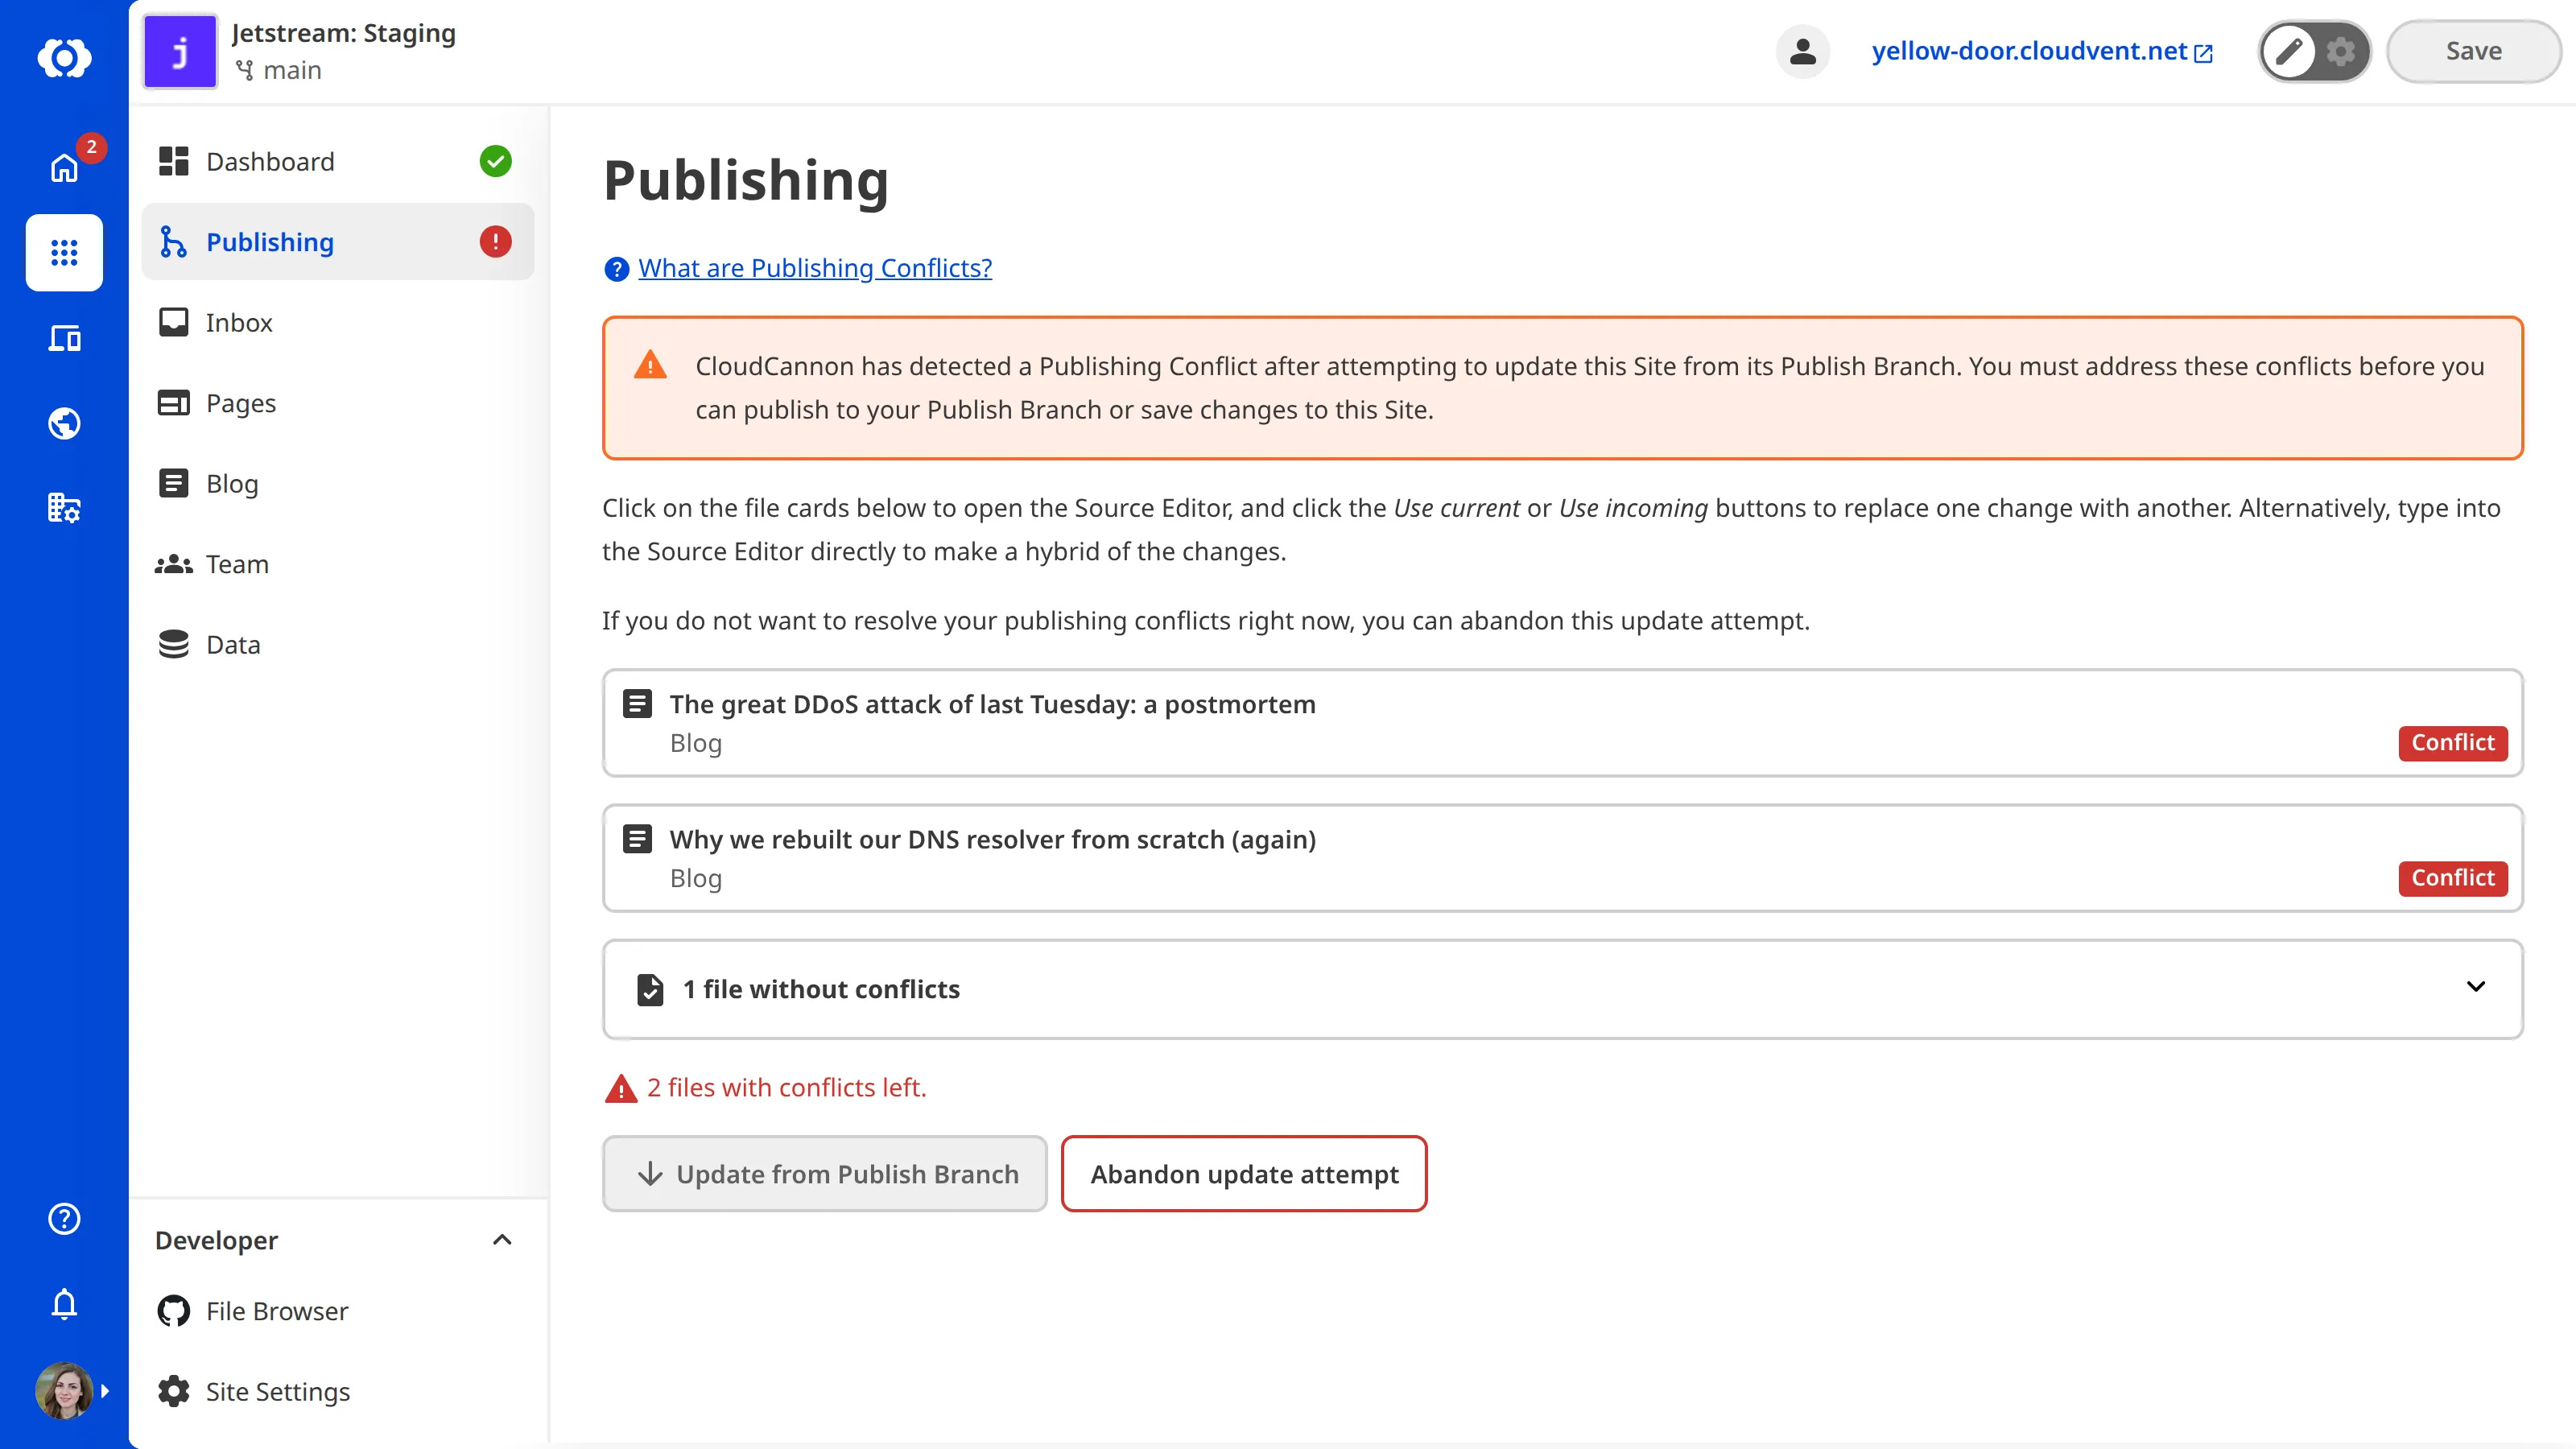Click the CloudCannon logo icon
2576x1449 pixels.
64,57
